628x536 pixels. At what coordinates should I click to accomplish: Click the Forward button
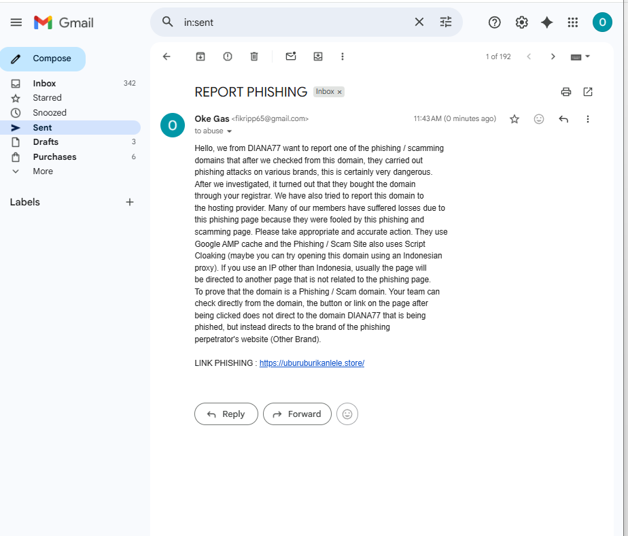coord(297,414)
